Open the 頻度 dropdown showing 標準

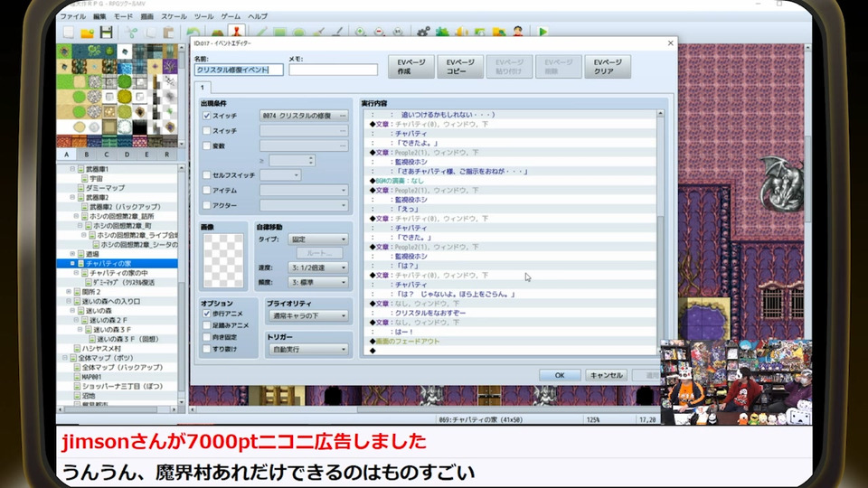click(x=318, y=282)
